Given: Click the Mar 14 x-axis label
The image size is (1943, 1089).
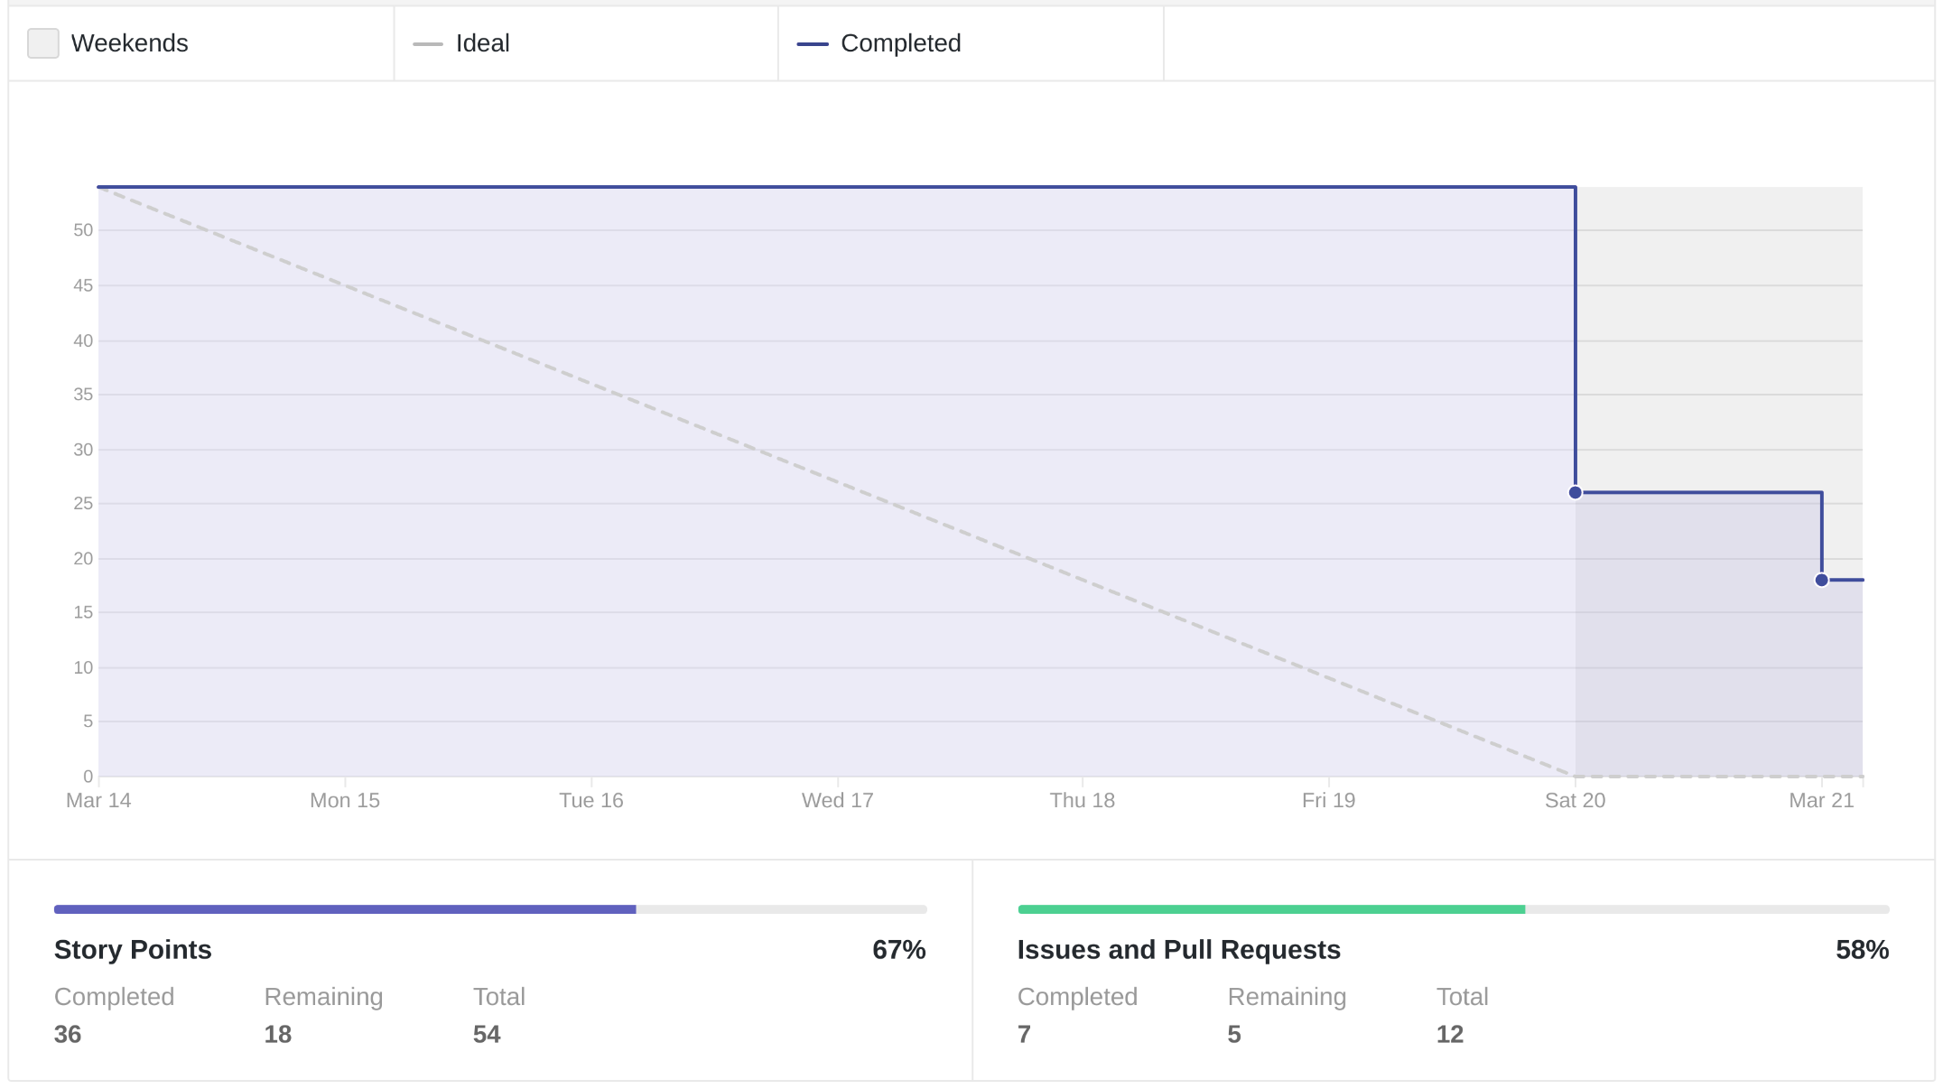Looking at the screenshot, I should coord(98,800).
